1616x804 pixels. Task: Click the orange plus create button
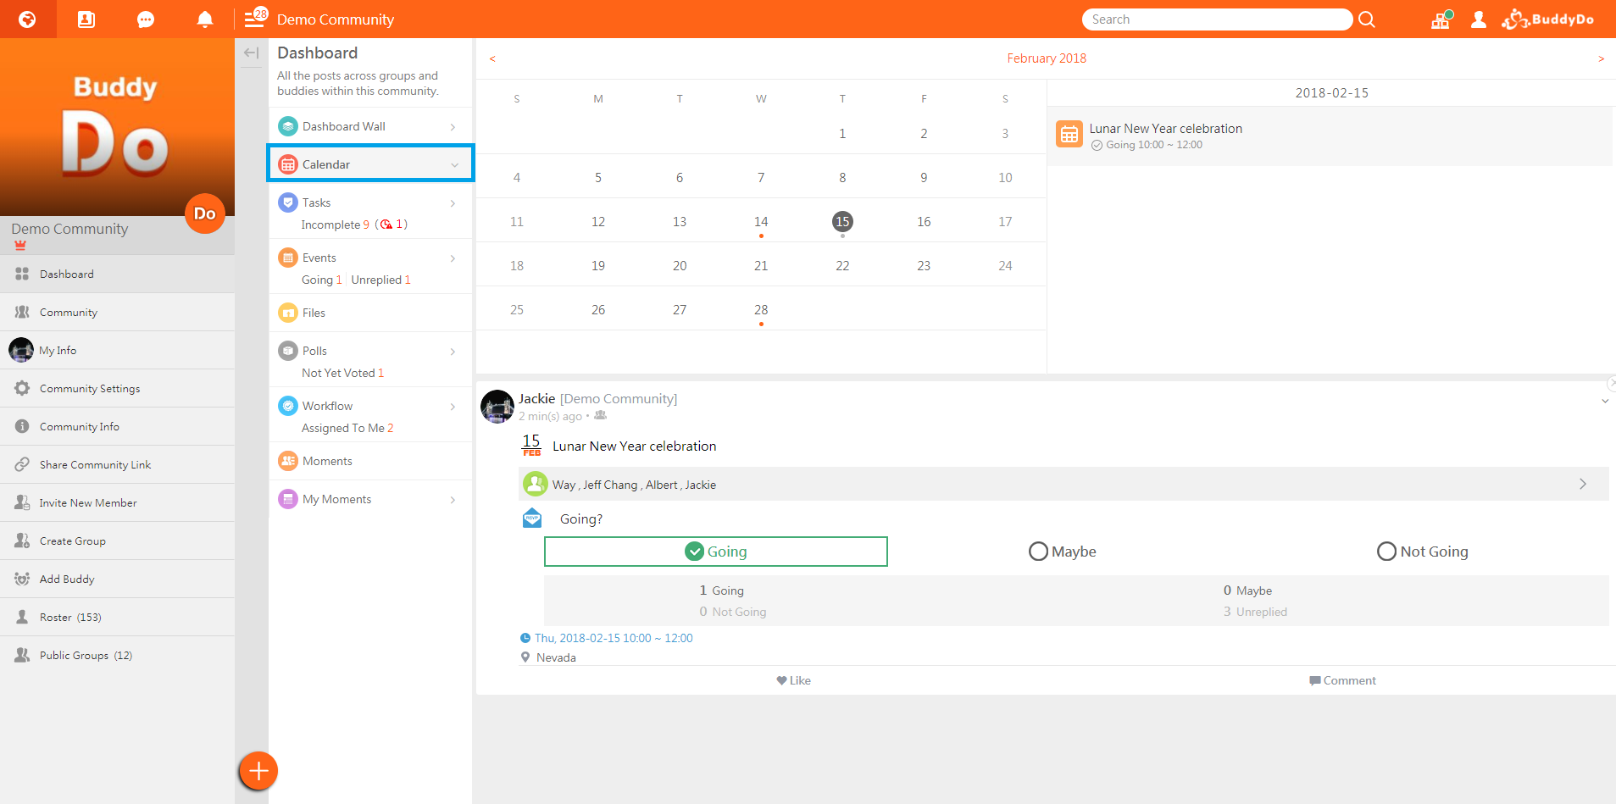point(258,771)
